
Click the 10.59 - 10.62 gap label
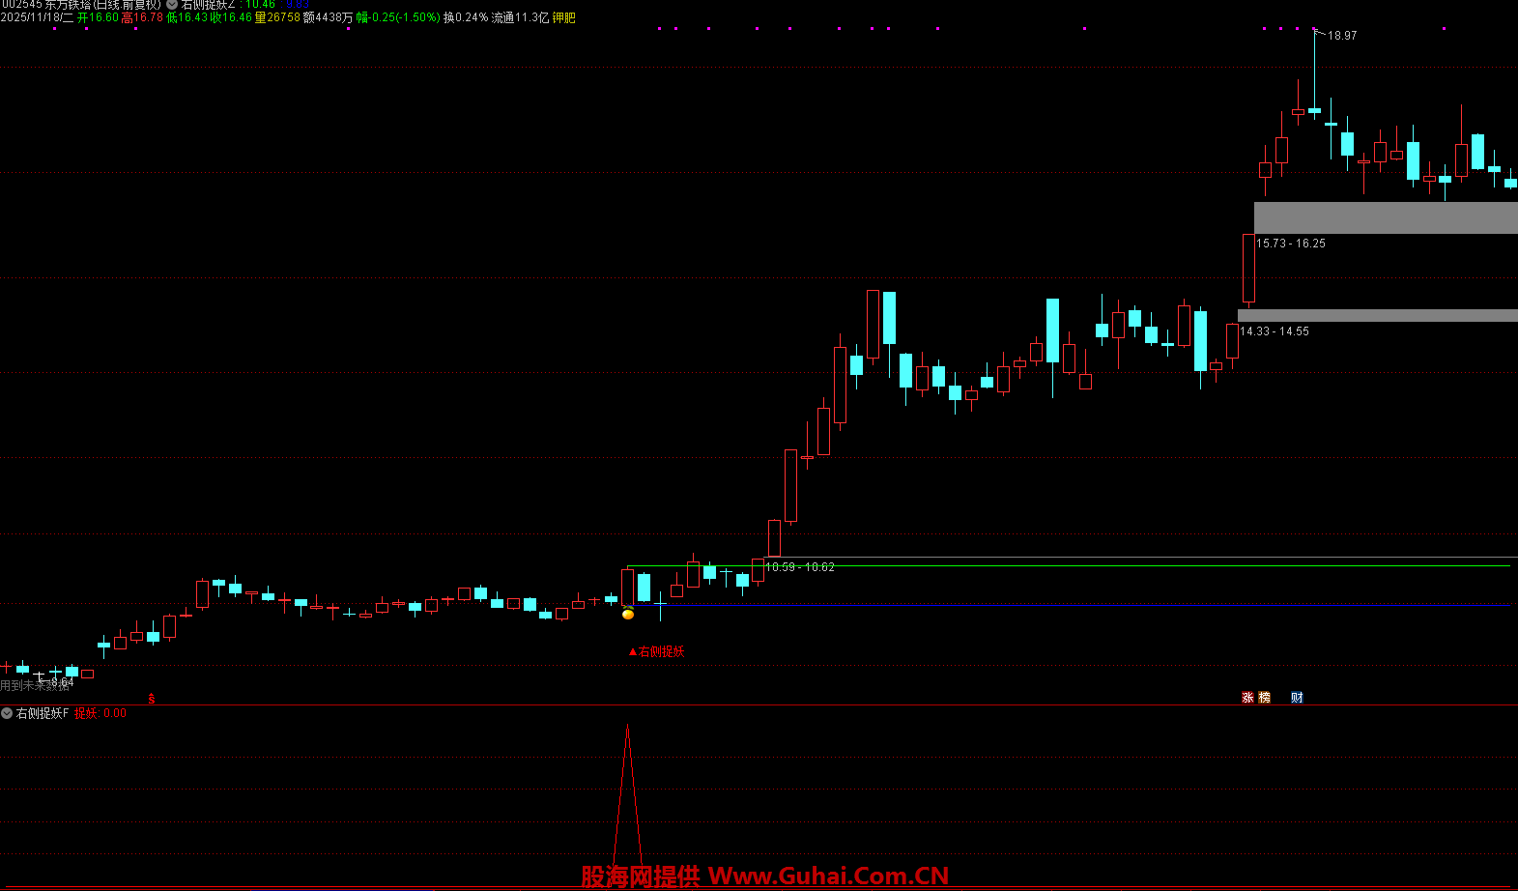click(x=799, y=567)
